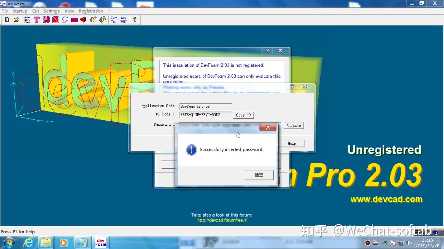Viewport: 444px width, 249px height.
Task: Open the Settings menu
Action: 51,11
